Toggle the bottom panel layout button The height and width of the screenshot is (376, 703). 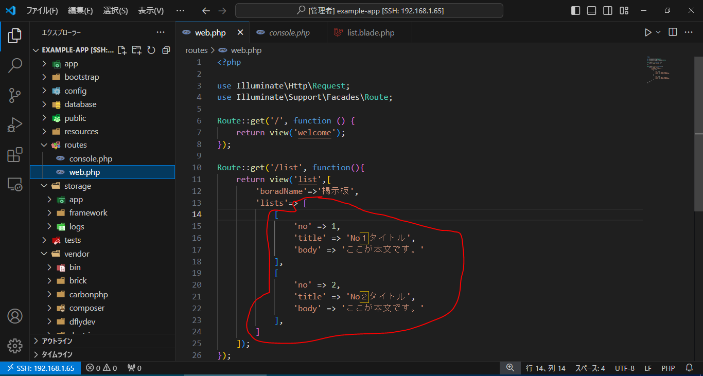592,11
